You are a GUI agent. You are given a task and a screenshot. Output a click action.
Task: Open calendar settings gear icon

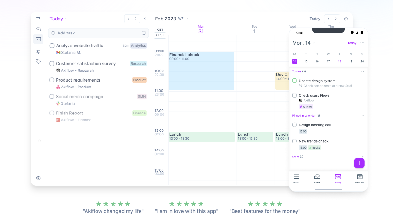346,19
